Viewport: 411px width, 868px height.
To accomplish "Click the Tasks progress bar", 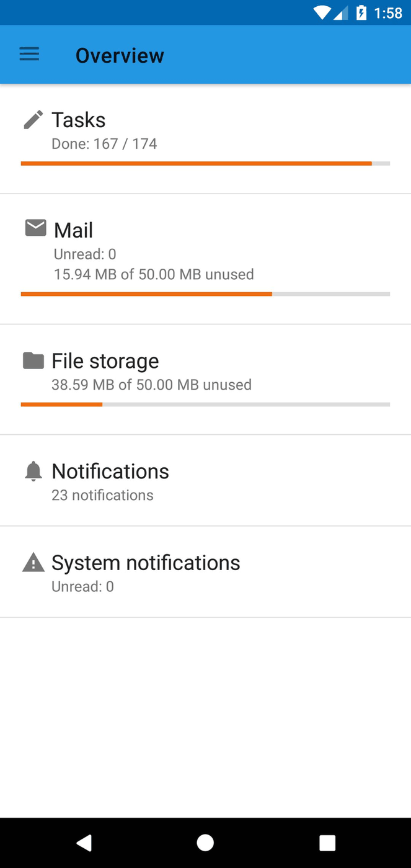I will (x=205, y=164).
